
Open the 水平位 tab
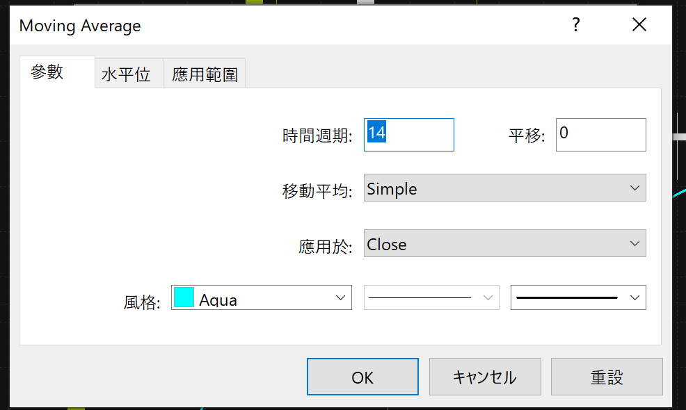coord(126,74)
